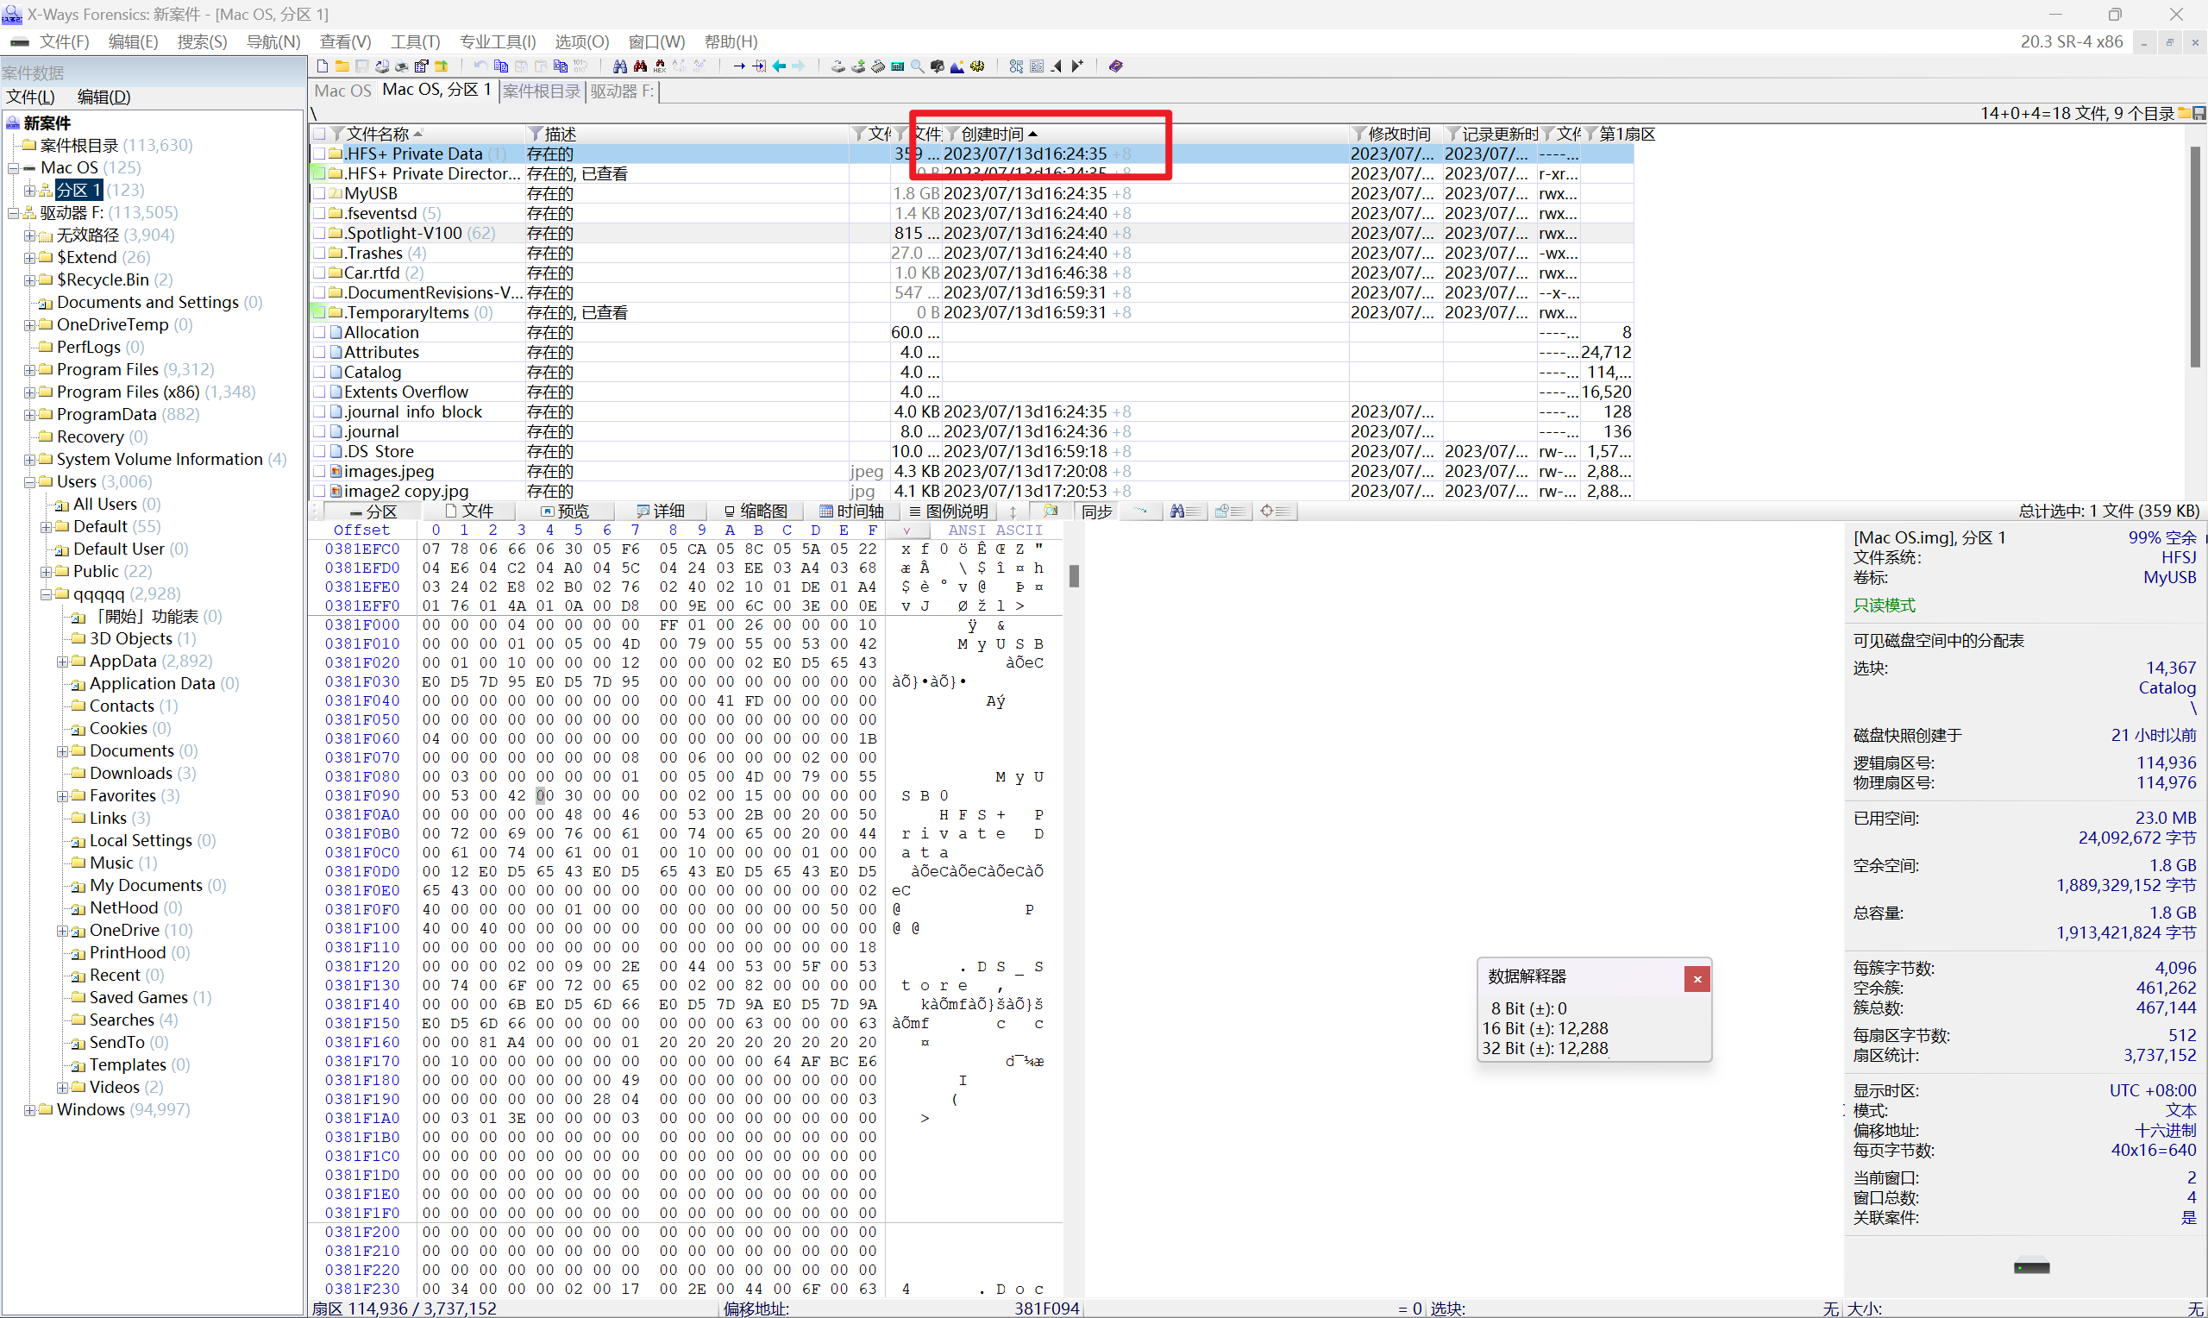Viewport: 2208px width, 1318px height.
Task: Click the magnifier search toolbar icon
Action: point(917,66)
